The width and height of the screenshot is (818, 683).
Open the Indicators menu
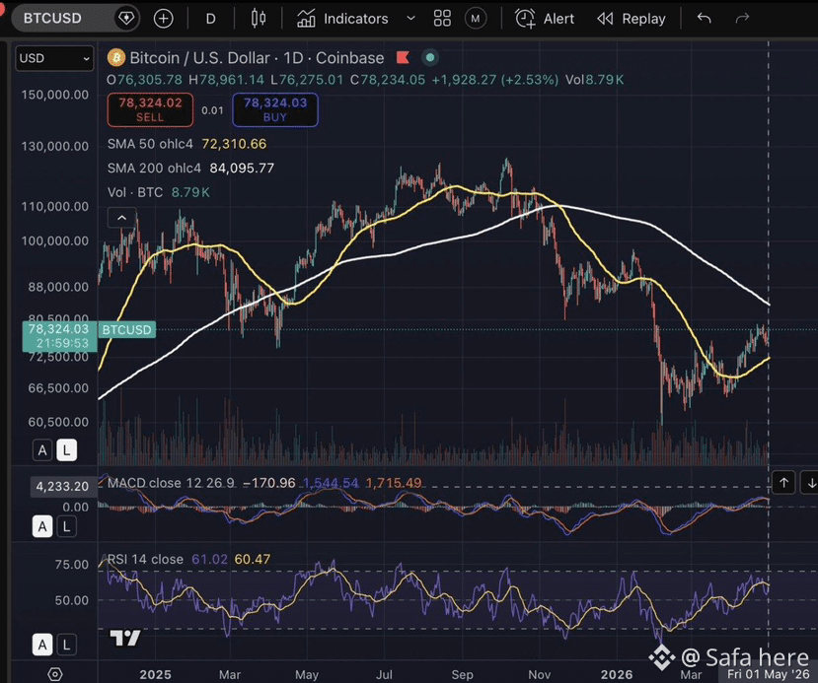point(342,20)
